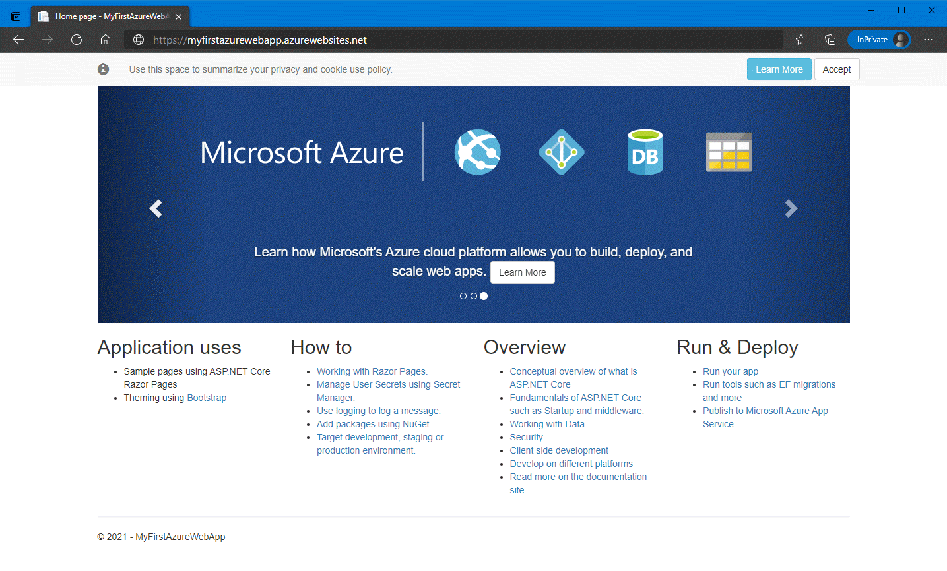The width and height of the screenshot is (947, 571).
Task: Open the Run your app link
Action: (x=731, y=371)
